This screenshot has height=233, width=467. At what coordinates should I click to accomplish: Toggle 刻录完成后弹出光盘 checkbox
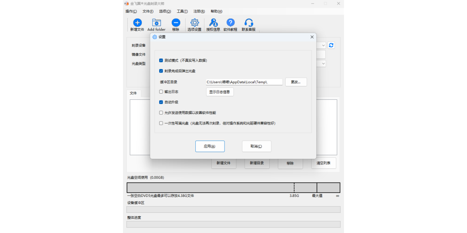click(x=161, y=71)
